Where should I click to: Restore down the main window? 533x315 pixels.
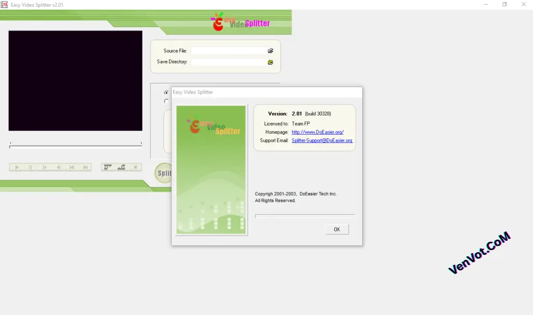[x=504, y=4]
